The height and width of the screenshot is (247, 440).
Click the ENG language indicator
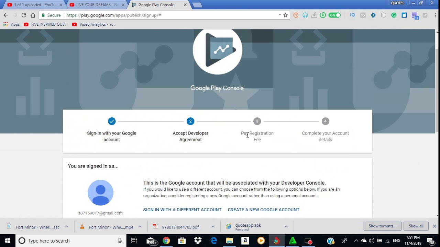point(396,241)
